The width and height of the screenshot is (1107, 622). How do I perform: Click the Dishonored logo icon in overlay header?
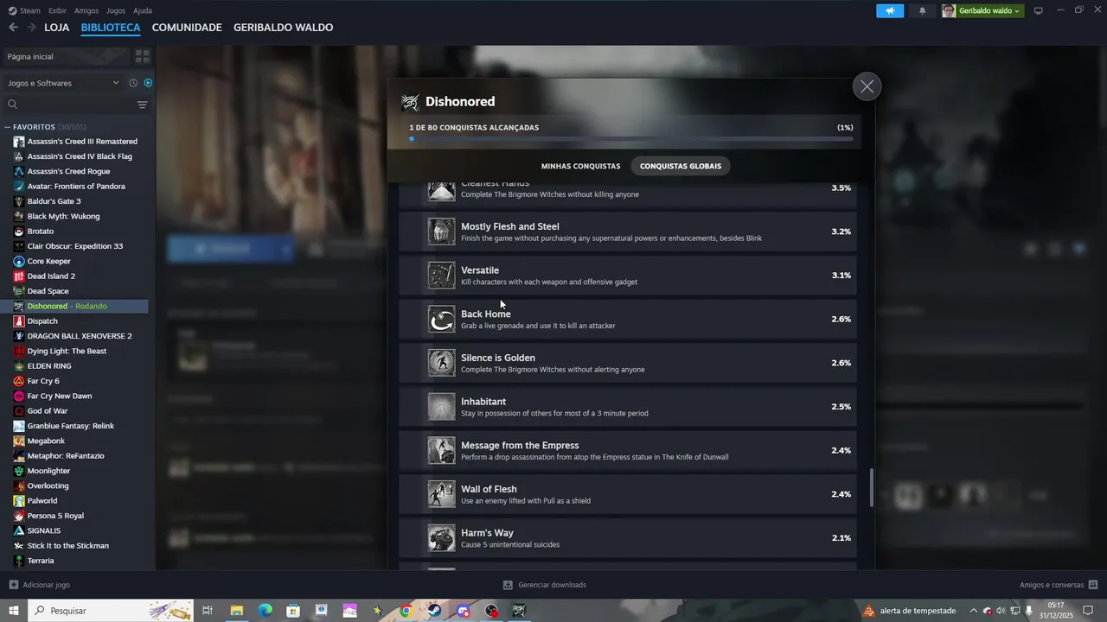click(410, 102)
